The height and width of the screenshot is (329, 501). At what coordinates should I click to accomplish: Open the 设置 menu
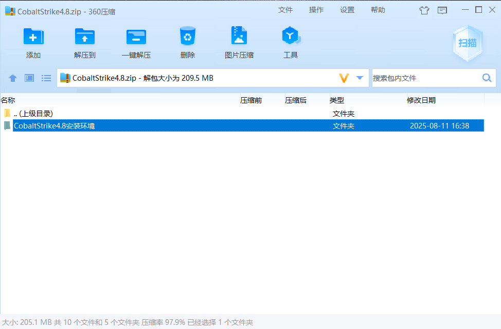coord(347,10)
